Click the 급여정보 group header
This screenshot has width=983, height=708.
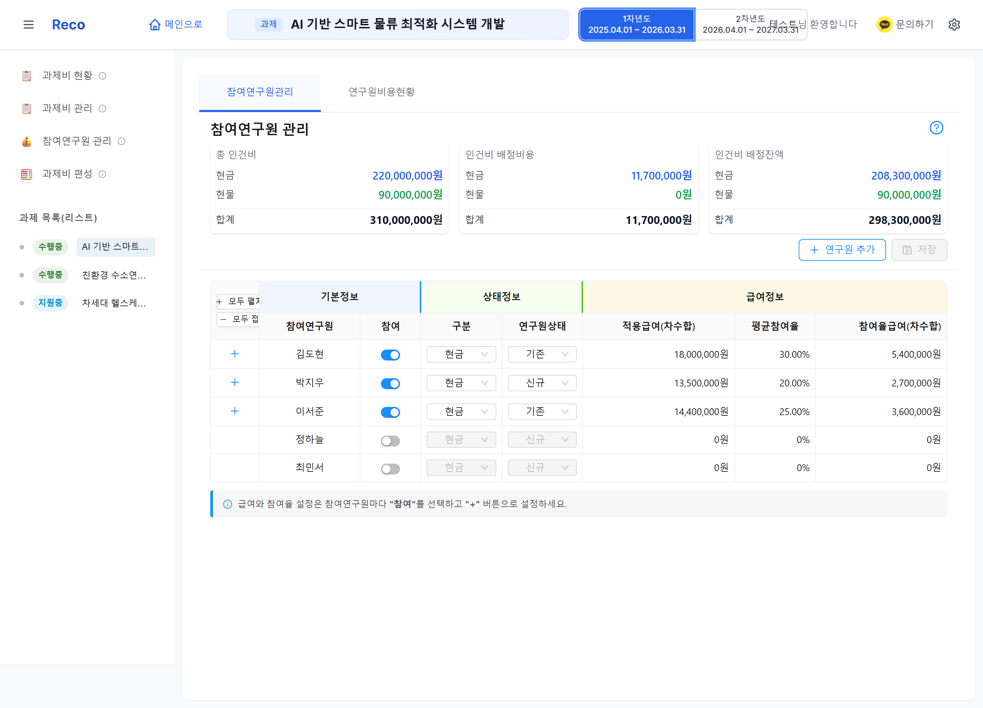click(765, 297)
